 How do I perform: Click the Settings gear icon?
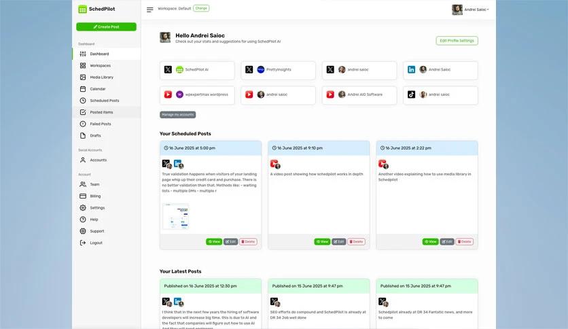point(83,207)
